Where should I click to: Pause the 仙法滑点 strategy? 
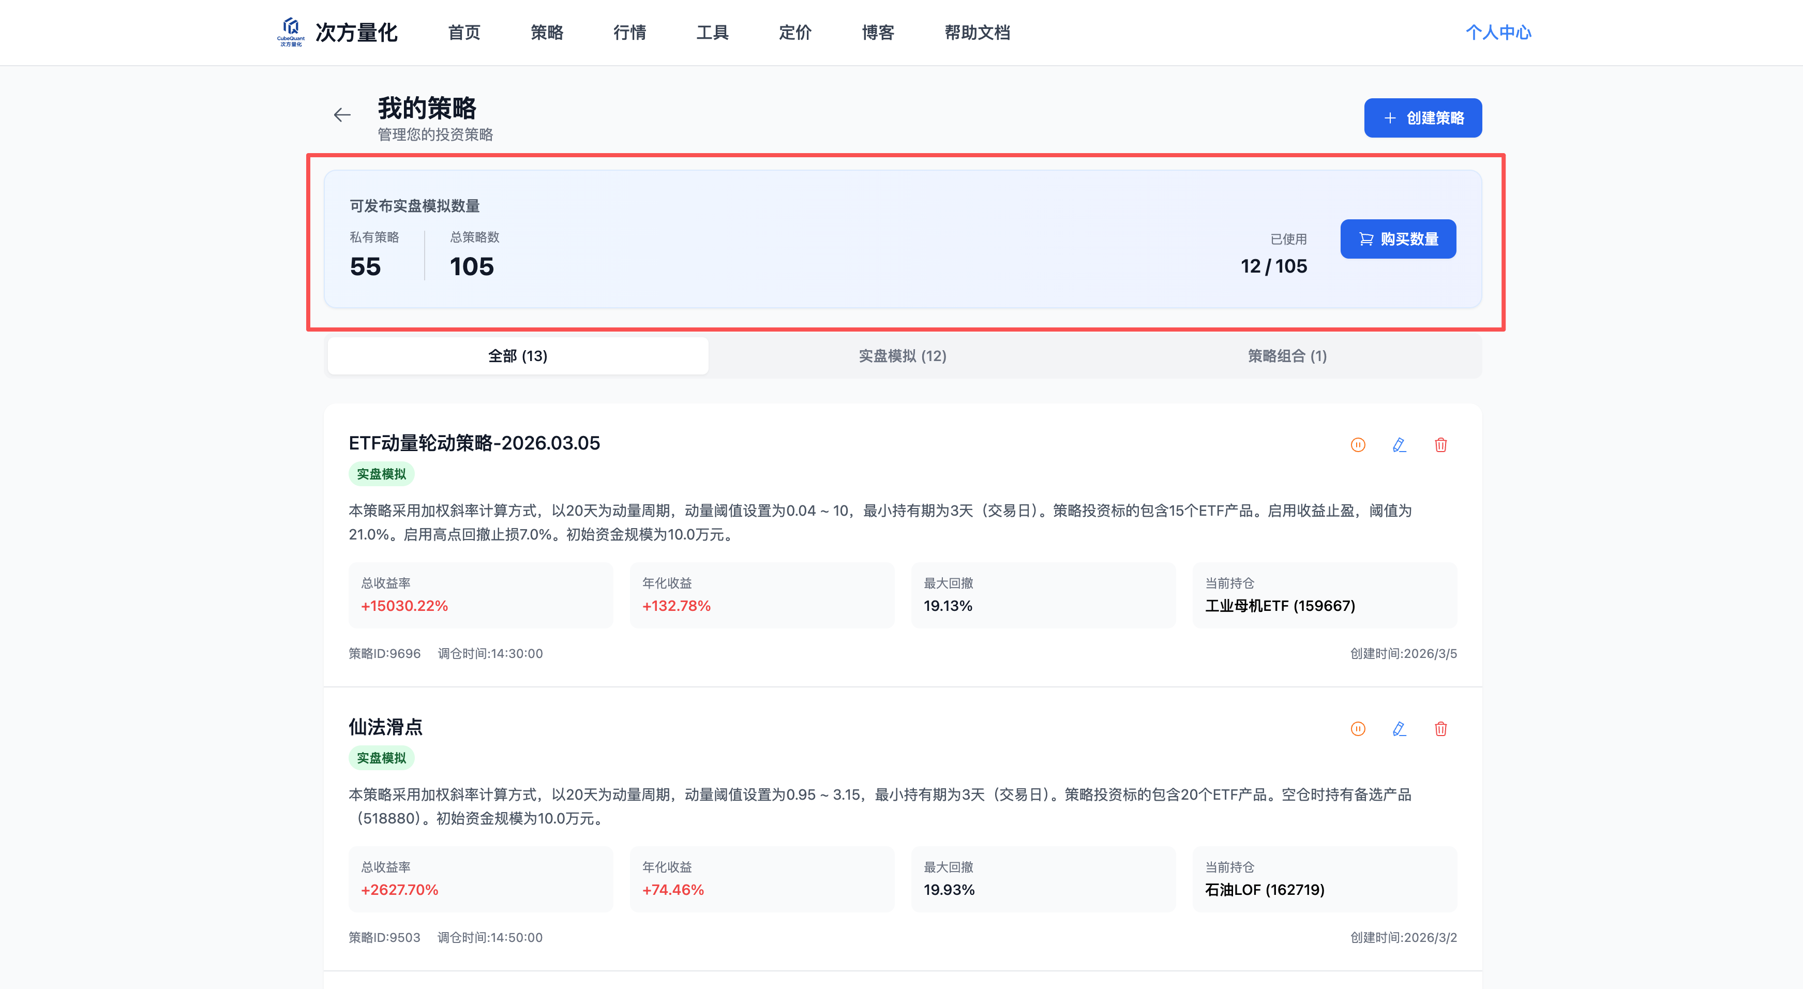click(x=1358, y=729)
